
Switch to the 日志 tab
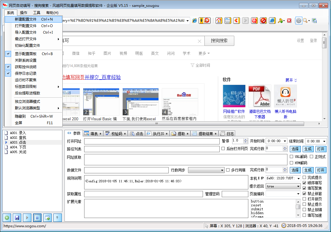pyautogui.click(x=227, y=134)
